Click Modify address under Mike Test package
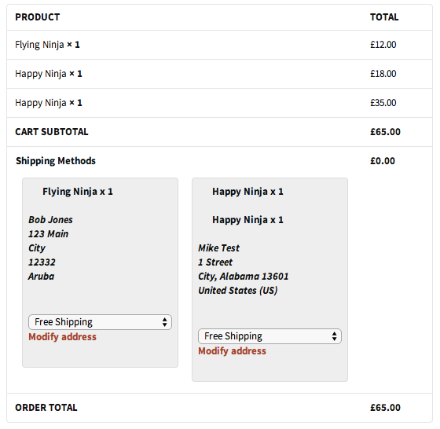The width and height of the screenshot is (440, 429). (232, 351)
